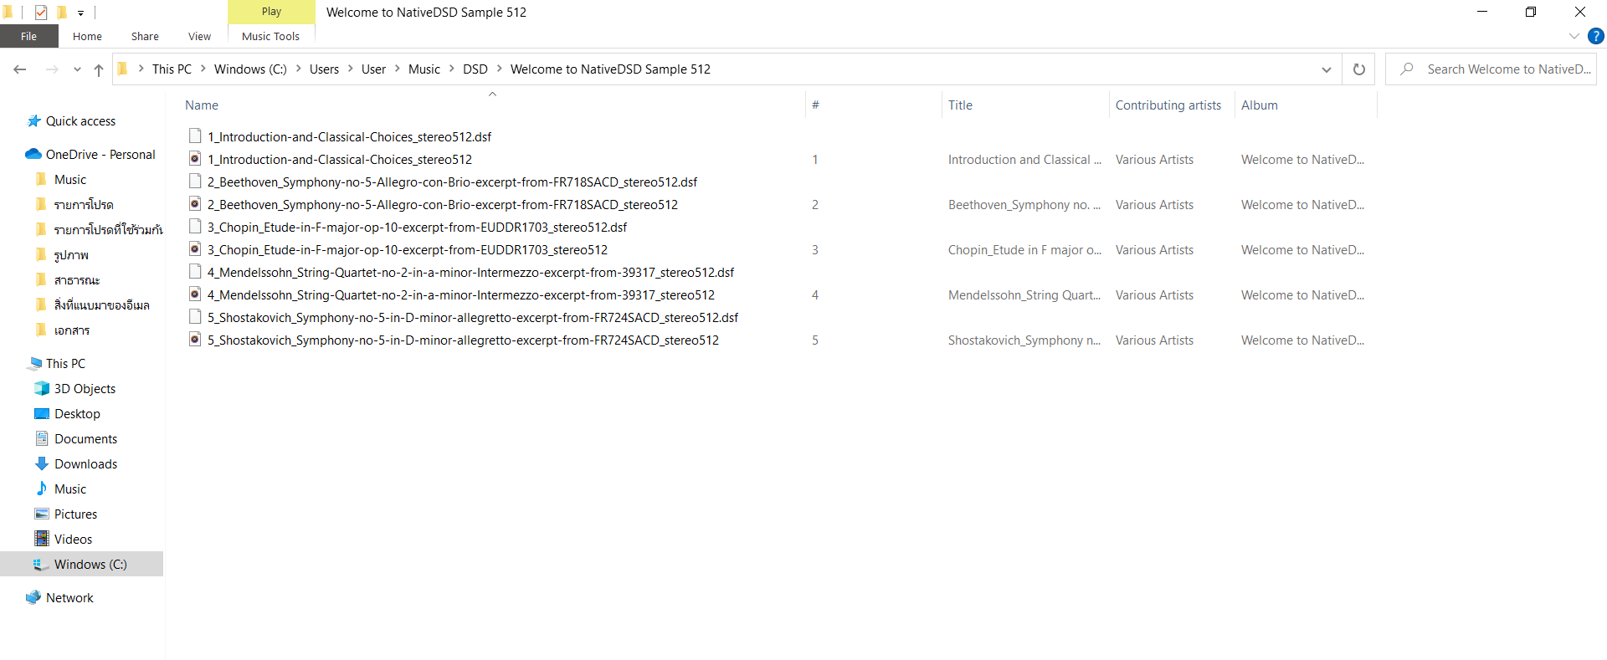The height and width of the screenshot is (660, 1607).
Task: Select the 3D Objects folder icon
Action: pos(42,388)
